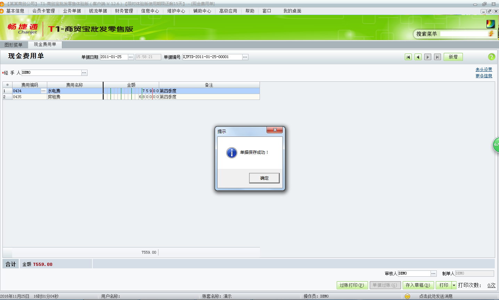Open the green help question-mark icon

[491, 57]
